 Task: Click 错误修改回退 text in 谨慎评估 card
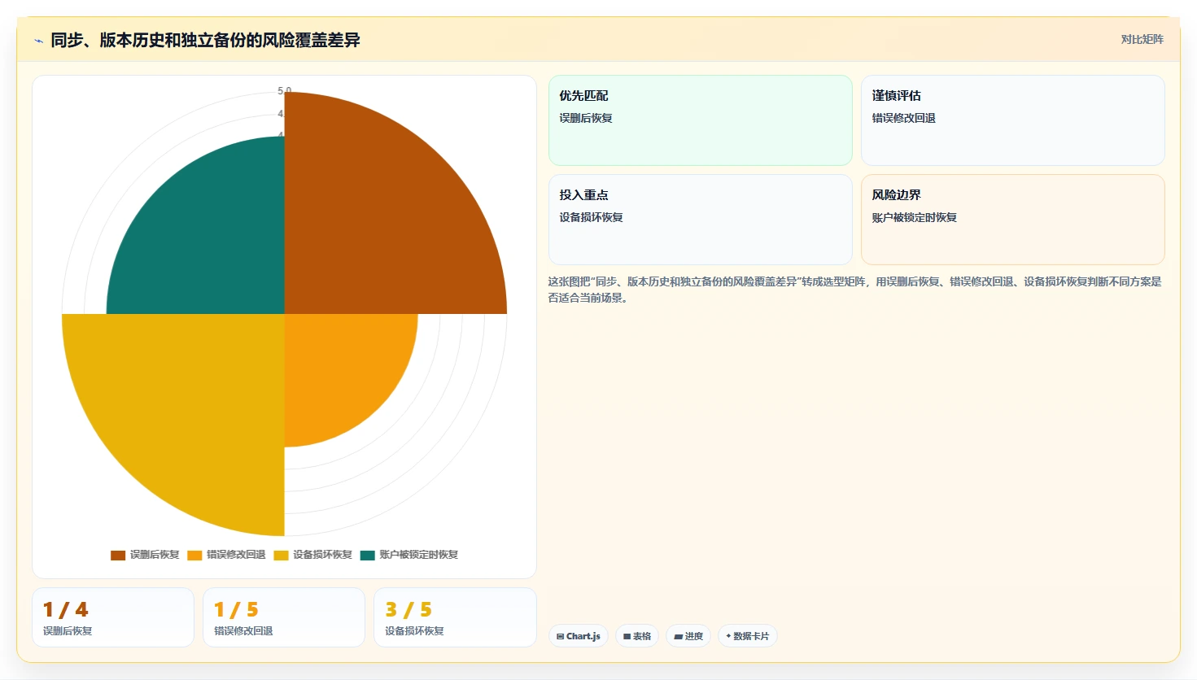[904, 118]
